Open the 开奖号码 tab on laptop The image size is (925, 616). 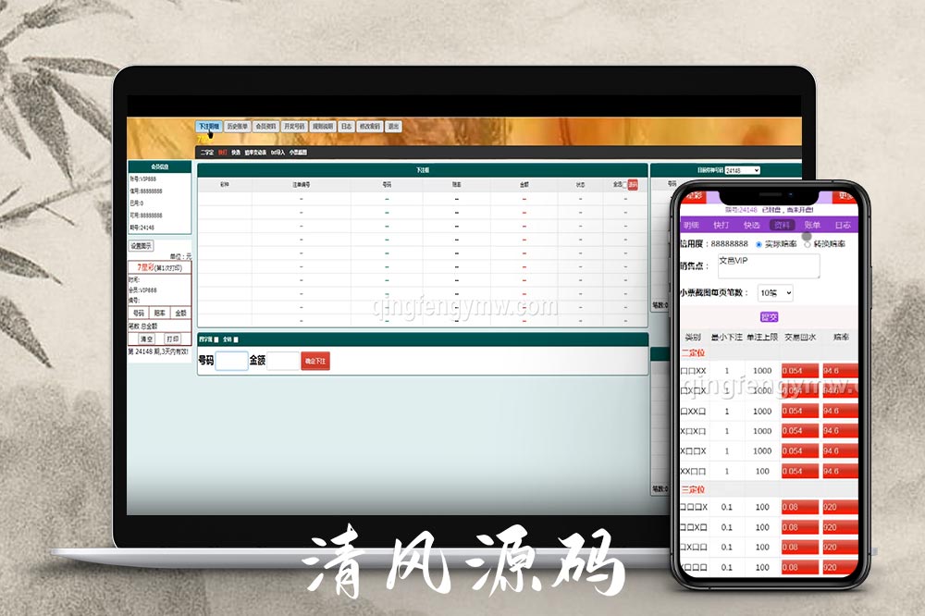pyautogui.click(x=294, y=127)
